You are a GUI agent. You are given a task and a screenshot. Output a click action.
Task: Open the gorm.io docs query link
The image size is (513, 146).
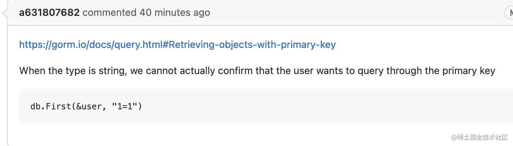pyautogui.click(x=177, y=45)
